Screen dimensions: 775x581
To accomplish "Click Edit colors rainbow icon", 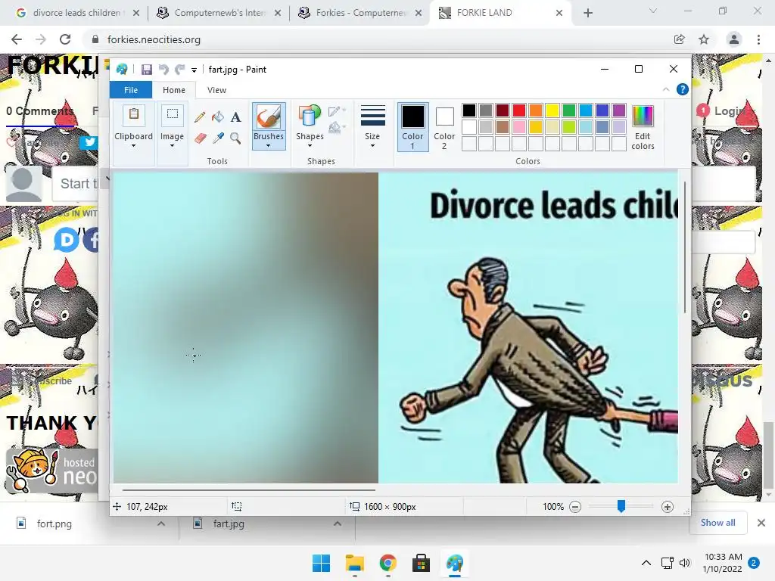I will coord(643,117).
